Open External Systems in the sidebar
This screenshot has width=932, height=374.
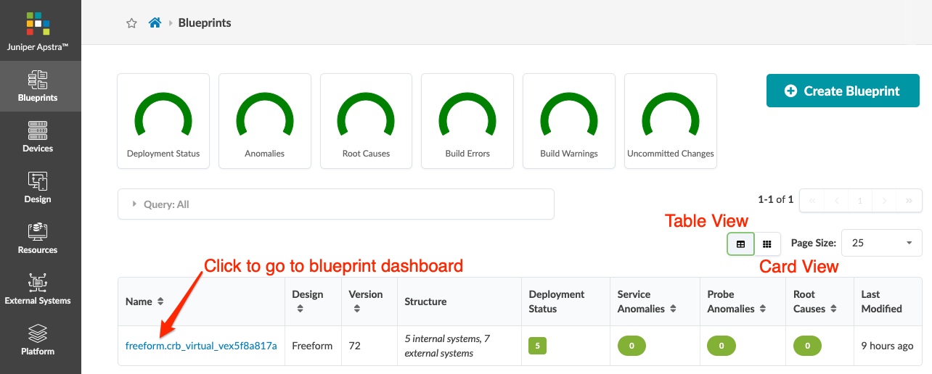[38, 289]
